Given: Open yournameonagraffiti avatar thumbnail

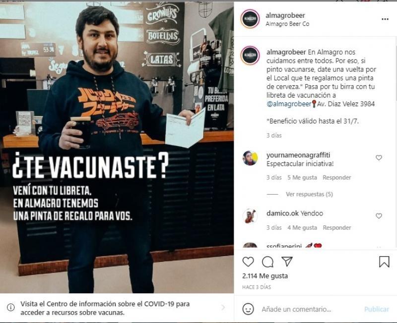Looking at the screenshot, I should tap(250, 158).
